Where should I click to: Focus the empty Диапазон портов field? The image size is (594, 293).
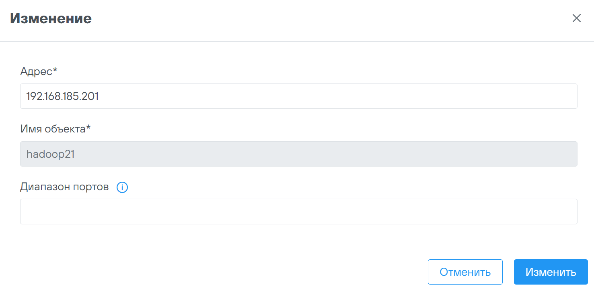tap(298, 212)
